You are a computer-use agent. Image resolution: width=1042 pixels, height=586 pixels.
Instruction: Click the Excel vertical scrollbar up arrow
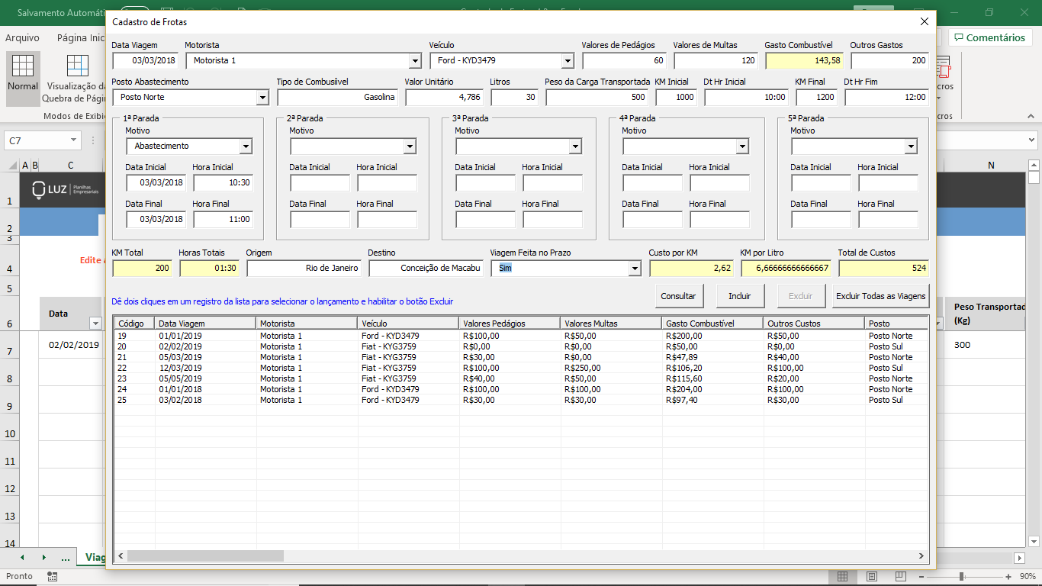[1034, 164]
